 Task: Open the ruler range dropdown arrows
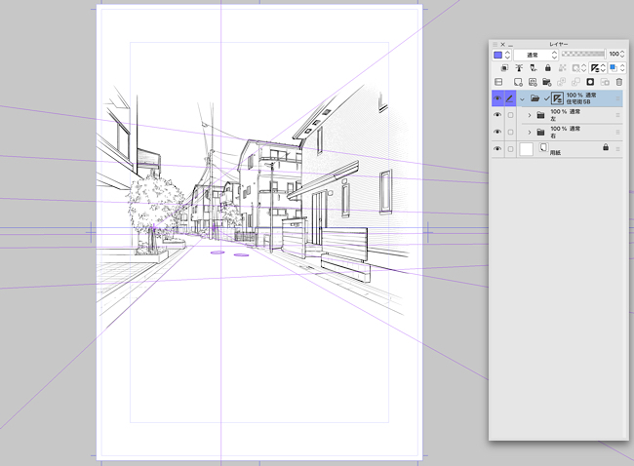click(603, 68)
